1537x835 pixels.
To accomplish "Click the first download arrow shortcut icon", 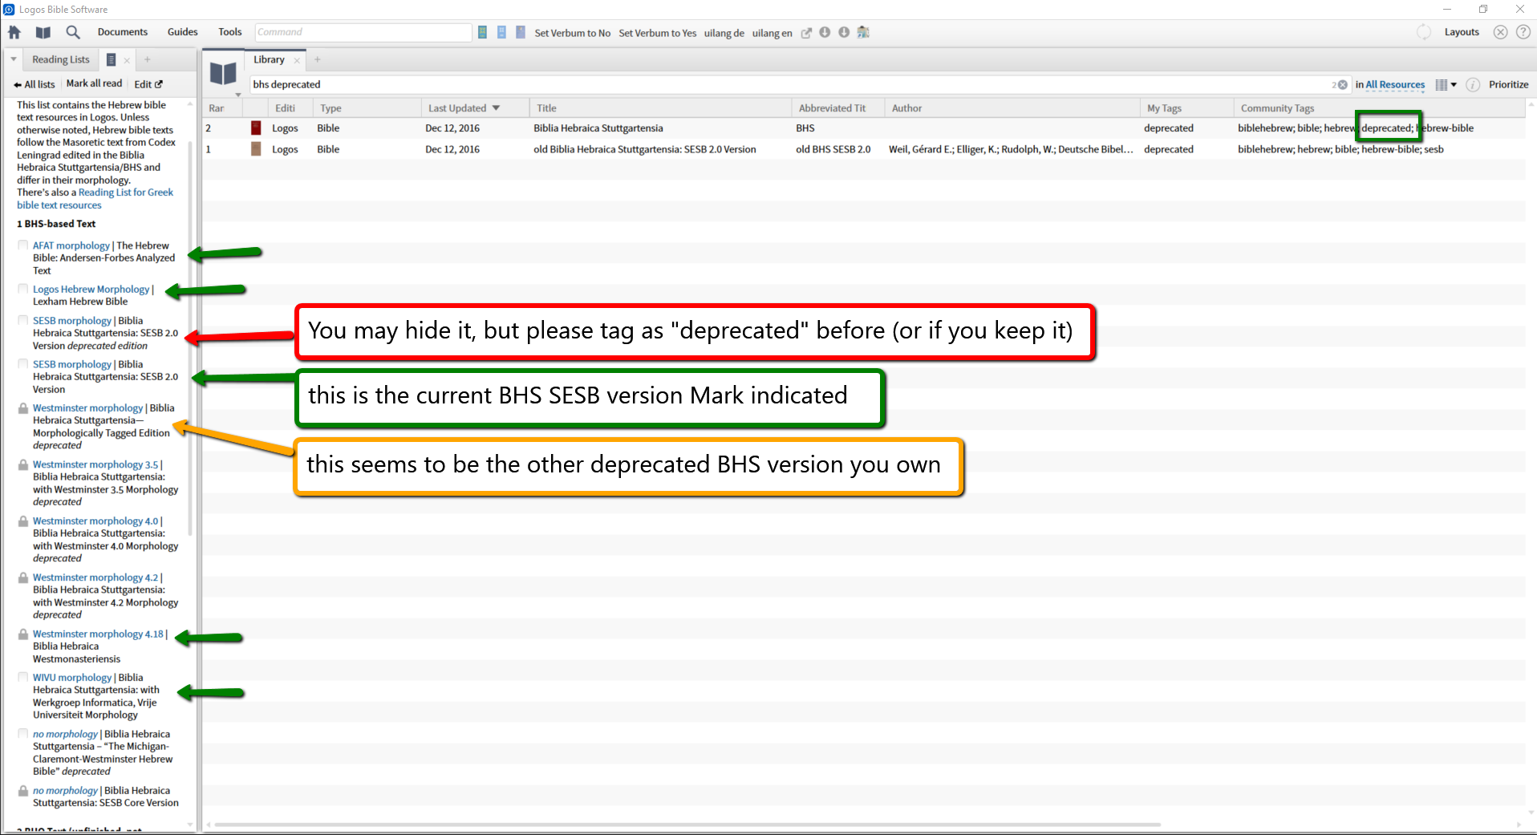I will (825, 32).
